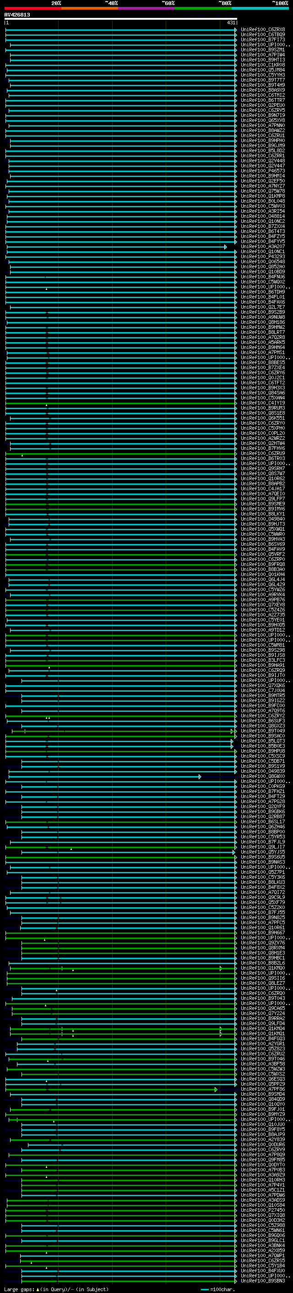293x1293 pixels.
Task: Select hit label UniRef100_B6SL17
Action: click(x=263, y=821)
